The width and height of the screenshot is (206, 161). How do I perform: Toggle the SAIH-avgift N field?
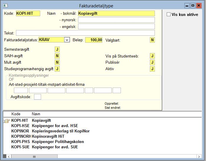(57, 56)
